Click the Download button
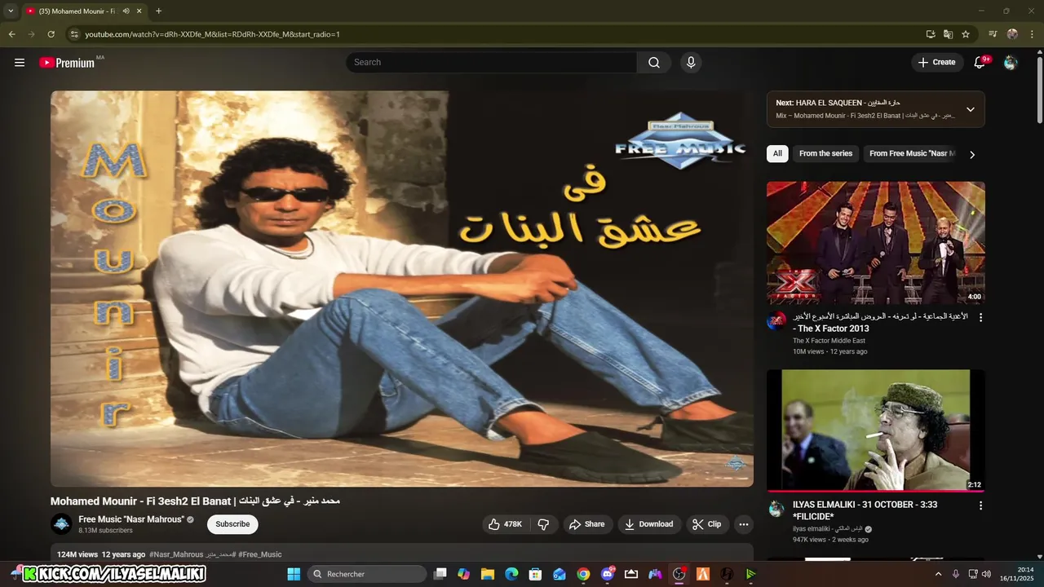The image size is (1044, 587). click(649, 524)
